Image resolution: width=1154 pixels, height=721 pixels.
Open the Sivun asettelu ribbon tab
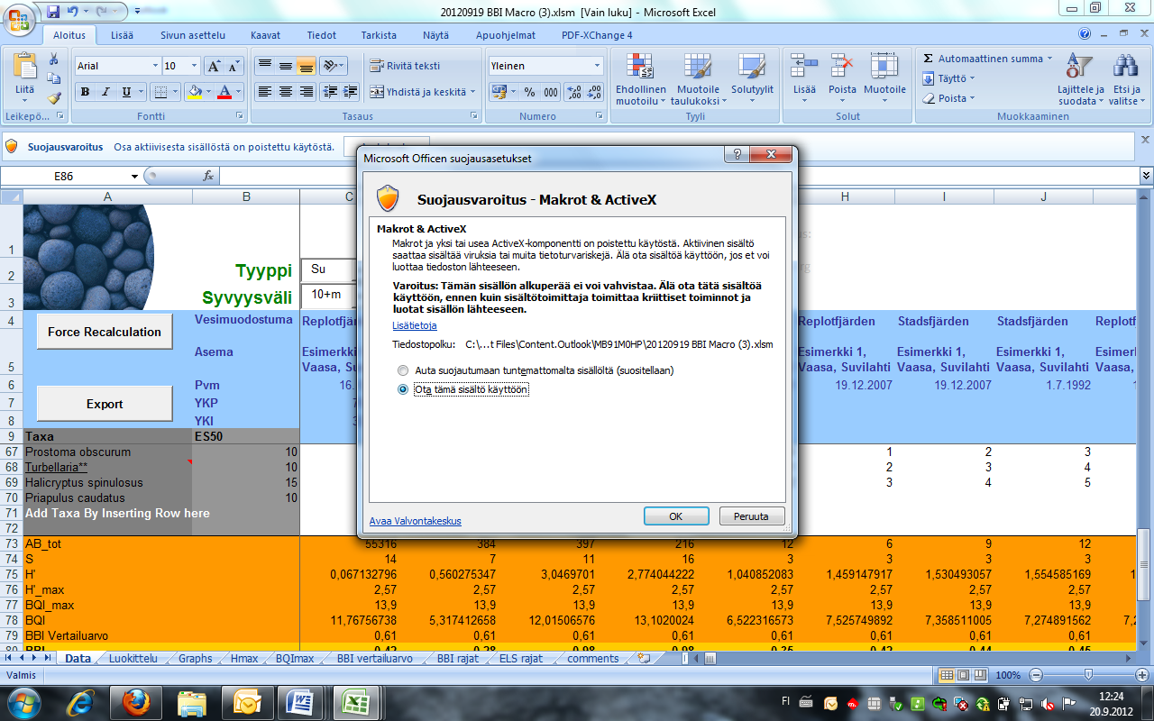(x=193, y=35)
